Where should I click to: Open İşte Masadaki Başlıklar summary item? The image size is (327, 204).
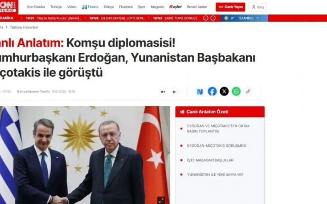point(210,160)
